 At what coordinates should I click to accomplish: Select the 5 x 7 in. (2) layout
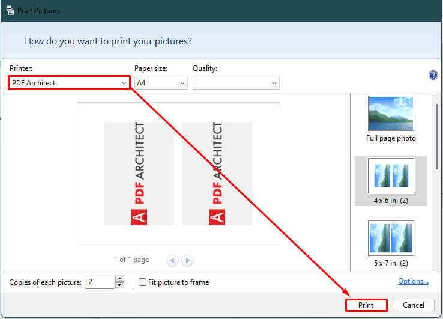coord(391,244)
